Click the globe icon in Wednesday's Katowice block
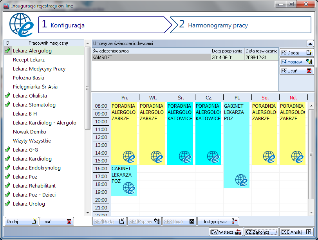This screenshot has width=318, height=240. [185, 157]
